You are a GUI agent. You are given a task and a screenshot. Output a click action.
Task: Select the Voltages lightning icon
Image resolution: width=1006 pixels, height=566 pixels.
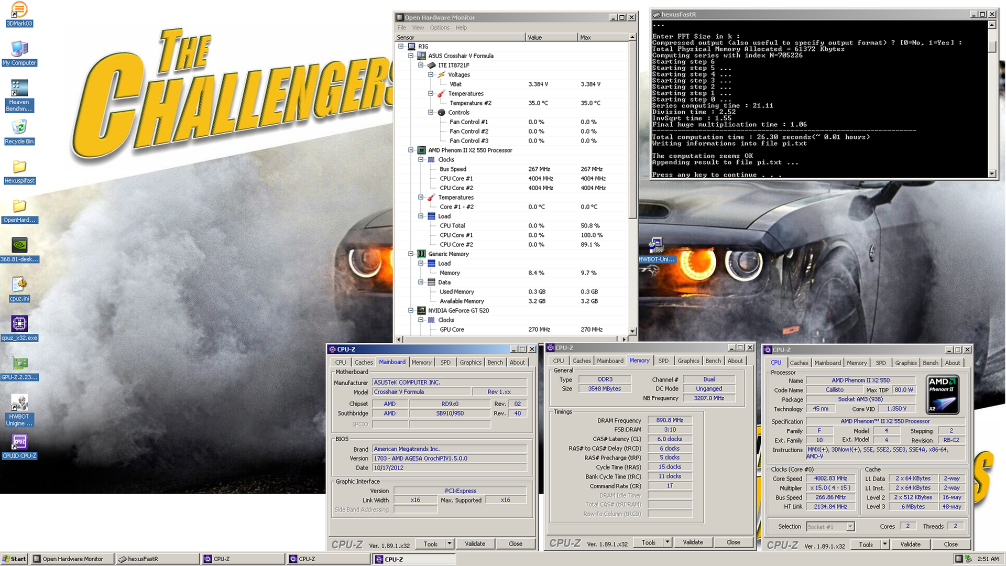442,74
